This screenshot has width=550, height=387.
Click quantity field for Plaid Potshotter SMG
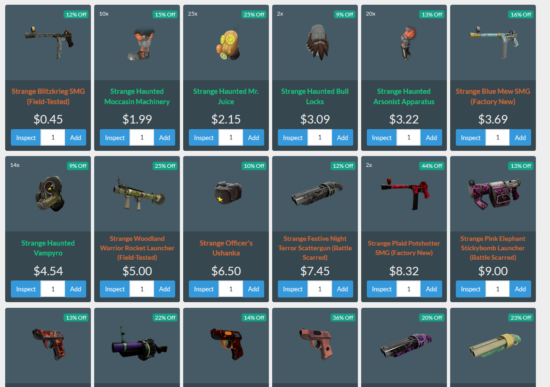click(409, 289)
